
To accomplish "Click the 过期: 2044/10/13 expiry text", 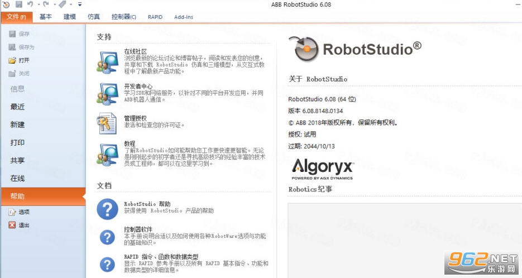I will 312,146.
